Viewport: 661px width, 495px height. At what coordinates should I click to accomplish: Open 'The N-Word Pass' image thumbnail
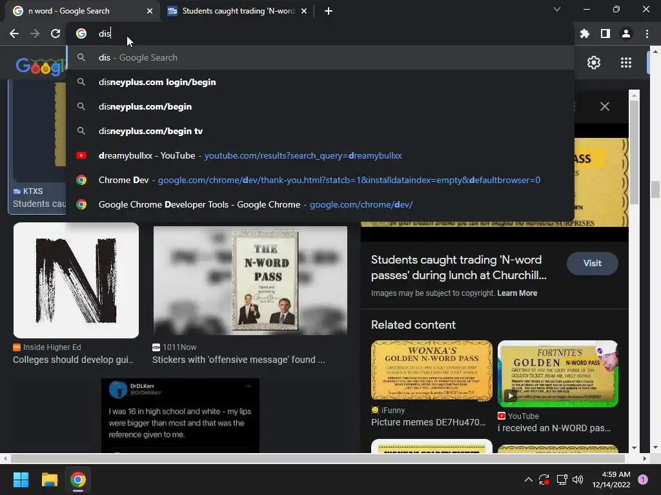coord(250,281)
